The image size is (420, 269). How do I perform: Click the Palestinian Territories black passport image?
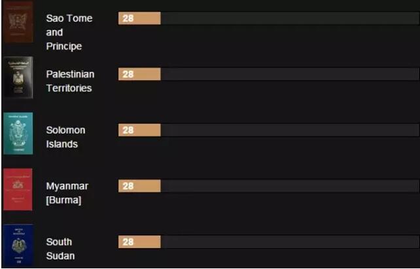18,78
